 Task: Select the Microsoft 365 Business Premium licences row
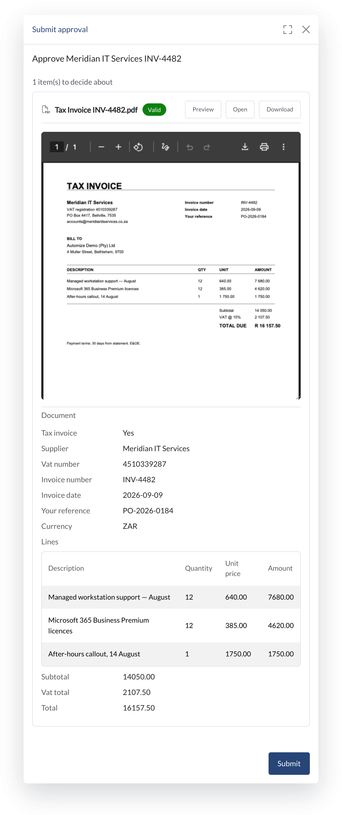tap(171, 625)
